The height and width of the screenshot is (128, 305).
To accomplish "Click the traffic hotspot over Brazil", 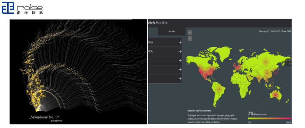I will coord(220,89).
